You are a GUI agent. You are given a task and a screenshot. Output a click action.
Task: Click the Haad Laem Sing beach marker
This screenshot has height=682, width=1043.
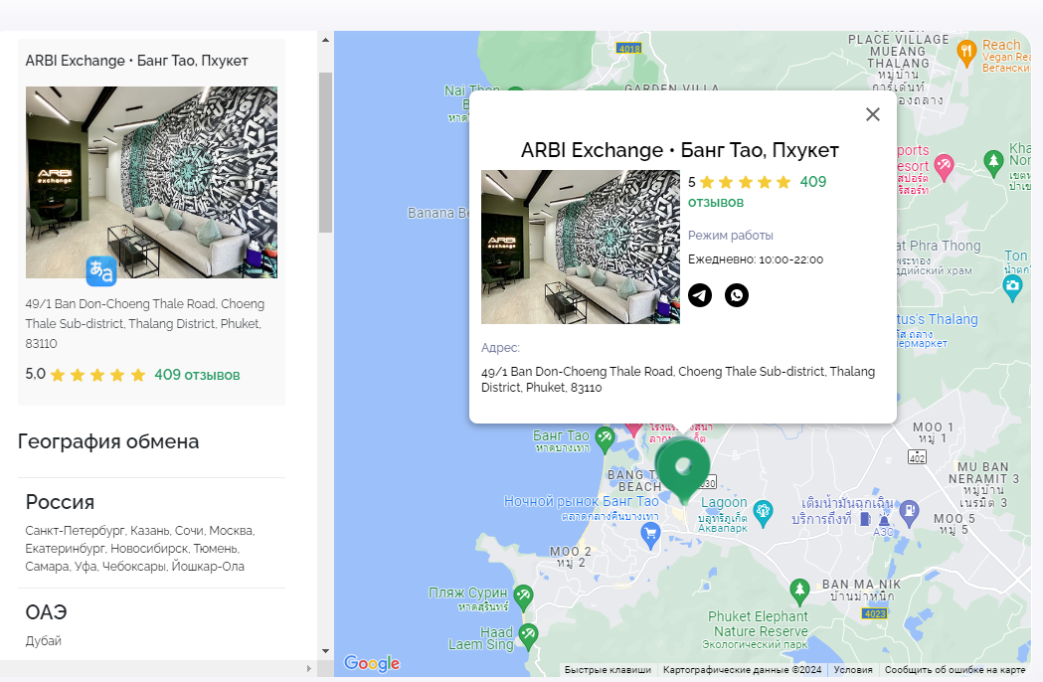529,634
